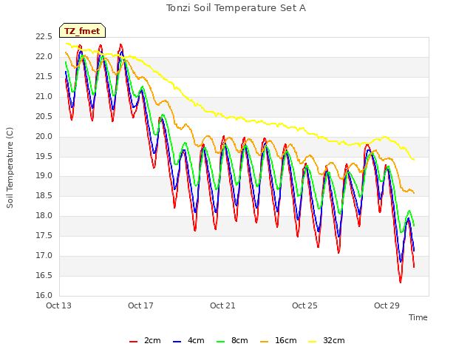Click the 17.5 y-axis tick label
This screenshot has width=473, height=355.
[x=44, y=235]
